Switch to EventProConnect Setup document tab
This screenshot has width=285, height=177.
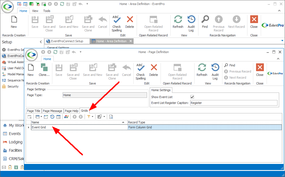tap(67, 41)
